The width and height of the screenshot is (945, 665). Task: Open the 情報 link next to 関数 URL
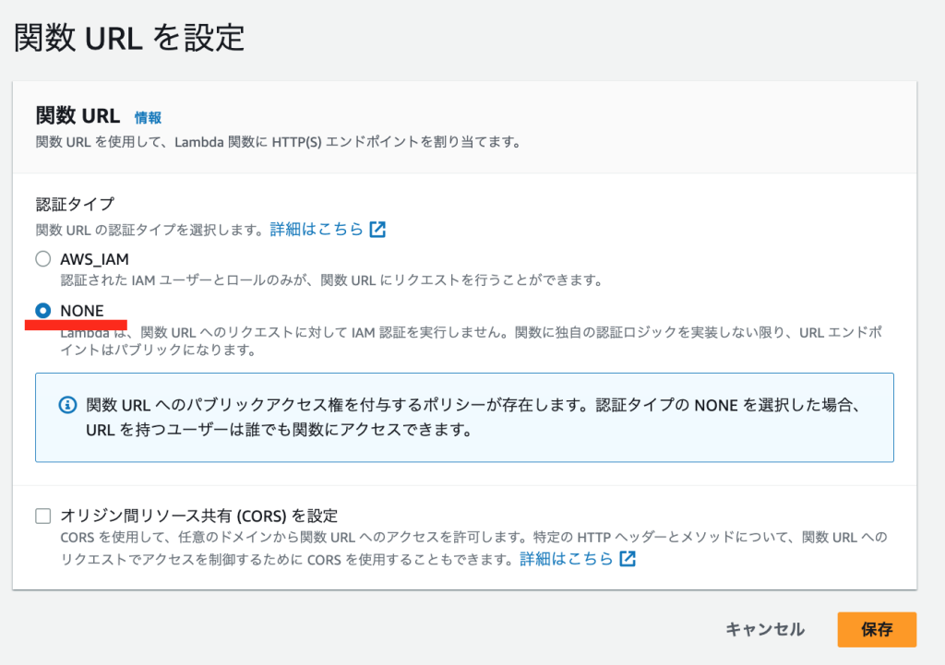[148, 118]
